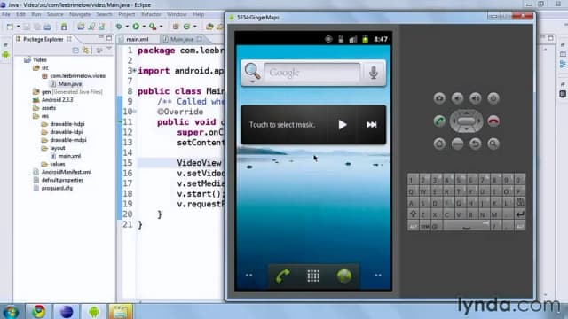Select the drawable-hdpi folder
The height and width of the screenshot is (319, 568).
click(67, 124)
